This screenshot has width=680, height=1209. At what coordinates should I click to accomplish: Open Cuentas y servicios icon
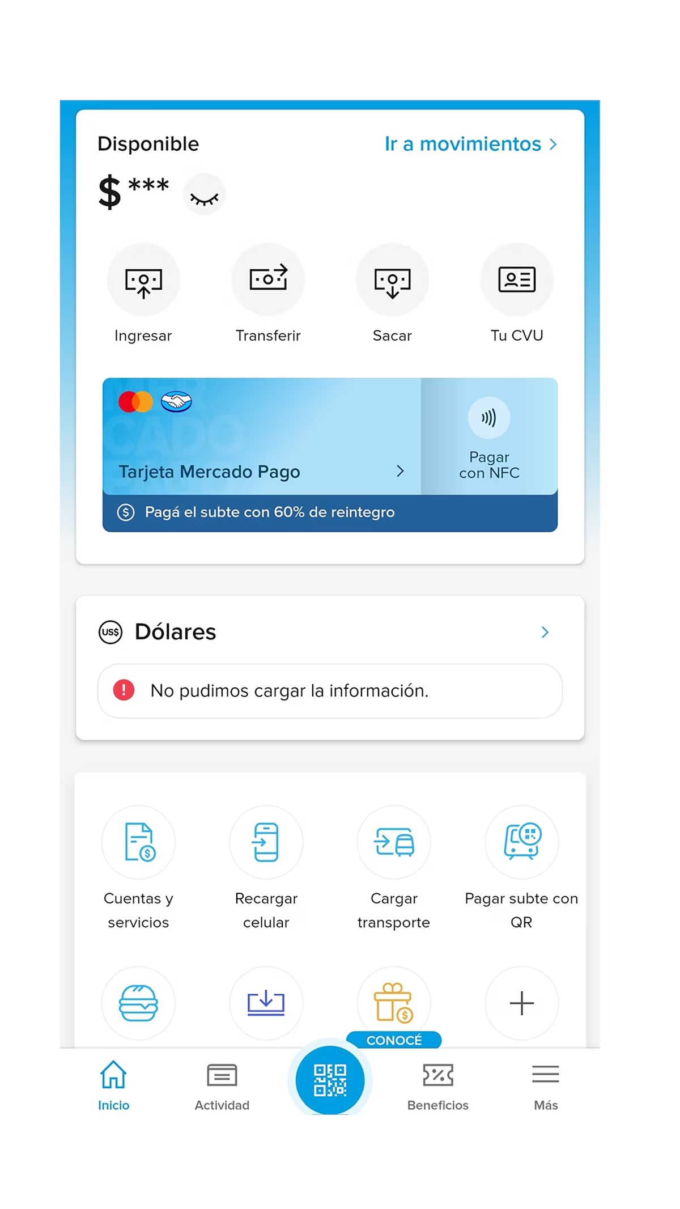point(138,842)
